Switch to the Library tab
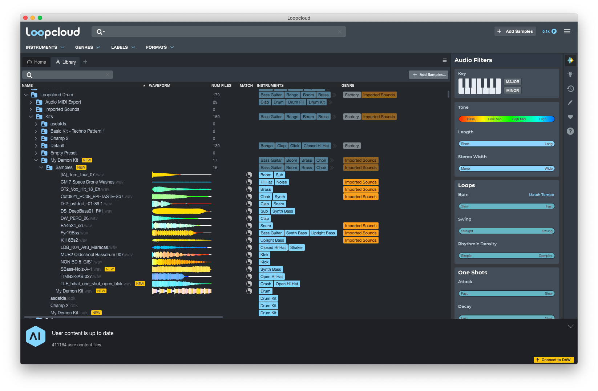 pyautogui.click(x=66, y=62)
